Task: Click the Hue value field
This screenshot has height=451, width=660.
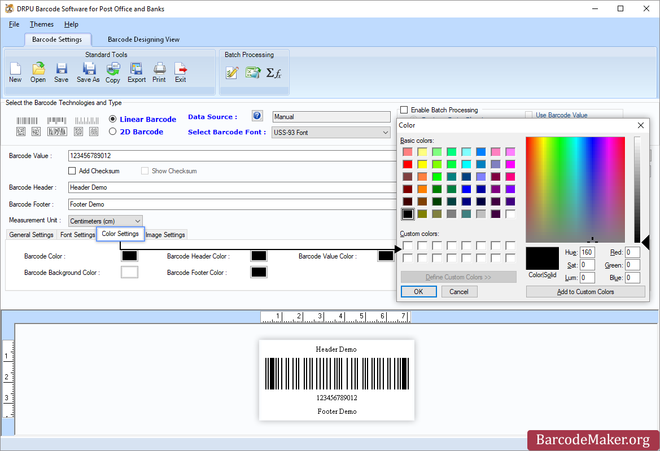Action: (587, 252)
